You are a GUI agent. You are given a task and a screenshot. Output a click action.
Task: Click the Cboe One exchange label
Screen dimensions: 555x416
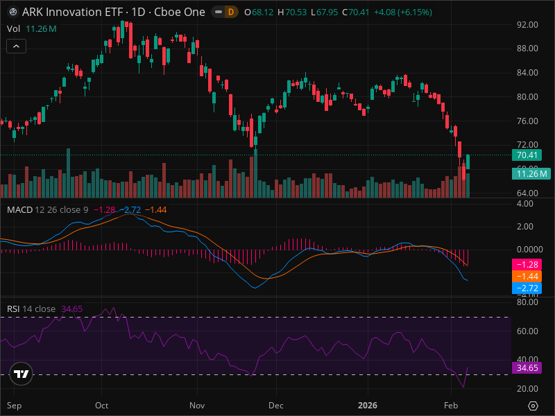180,12
